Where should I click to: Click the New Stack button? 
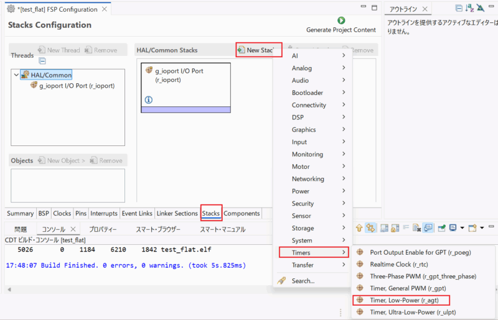coord(259,50)
